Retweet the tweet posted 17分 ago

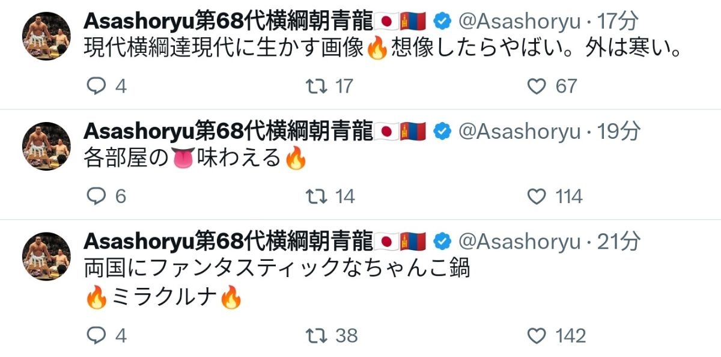pyautogui.click(x=317, y=87)
